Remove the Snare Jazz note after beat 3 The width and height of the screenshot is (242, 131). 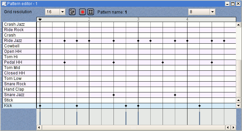[175, 95]
